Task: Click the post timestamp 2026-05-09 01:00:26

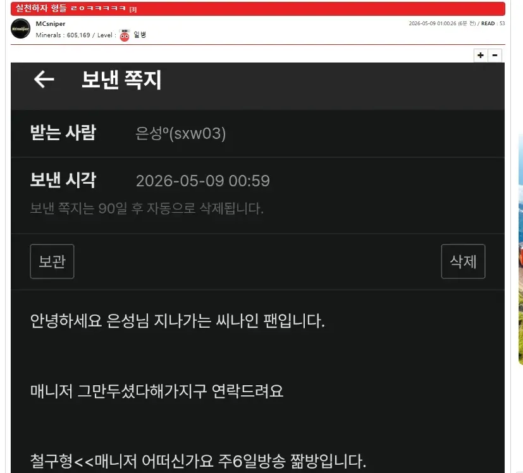Action: (433, 23)
